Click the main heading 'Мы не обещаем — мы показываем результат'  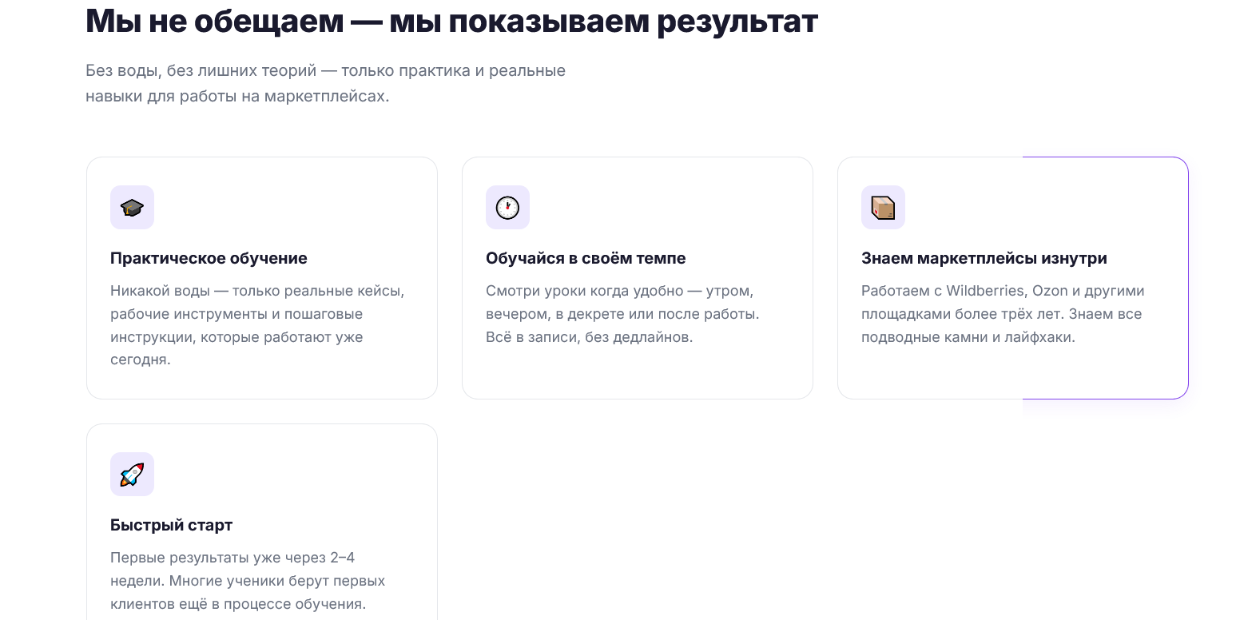[x=451, y=21]
